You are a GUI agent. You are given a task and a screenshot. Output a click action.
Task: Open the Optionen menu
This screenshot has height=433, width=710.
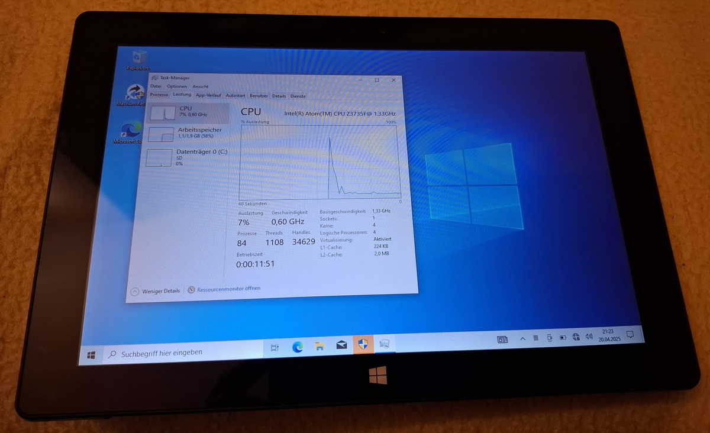176,86
